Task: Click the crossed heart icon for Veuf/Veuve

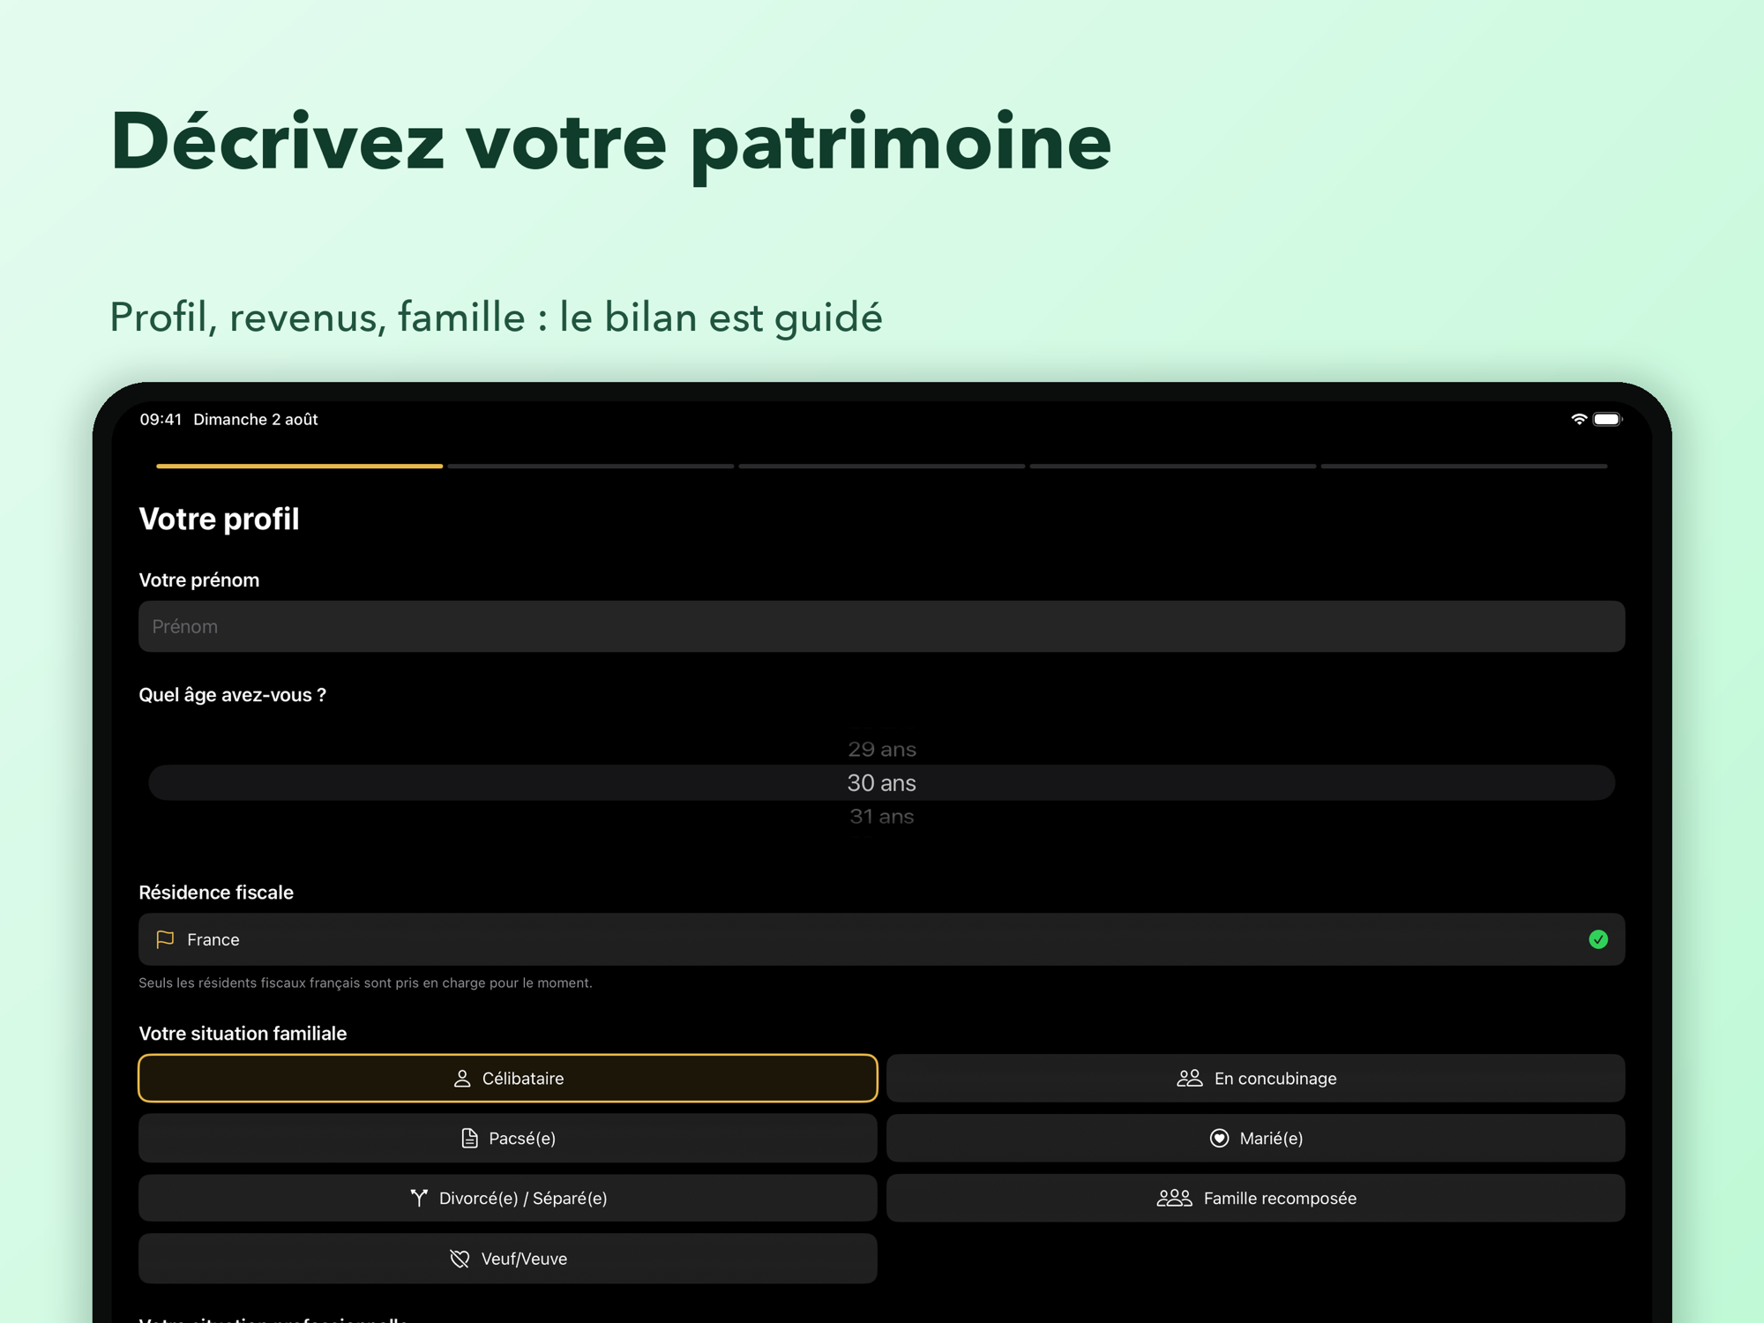Action: coord(460,1259)
